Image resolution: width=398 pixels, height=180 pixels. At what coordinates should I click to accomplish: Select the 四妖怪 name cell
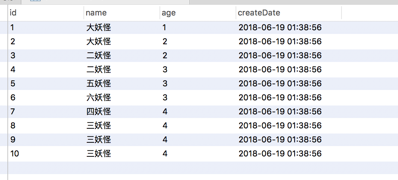pos(99,111)
